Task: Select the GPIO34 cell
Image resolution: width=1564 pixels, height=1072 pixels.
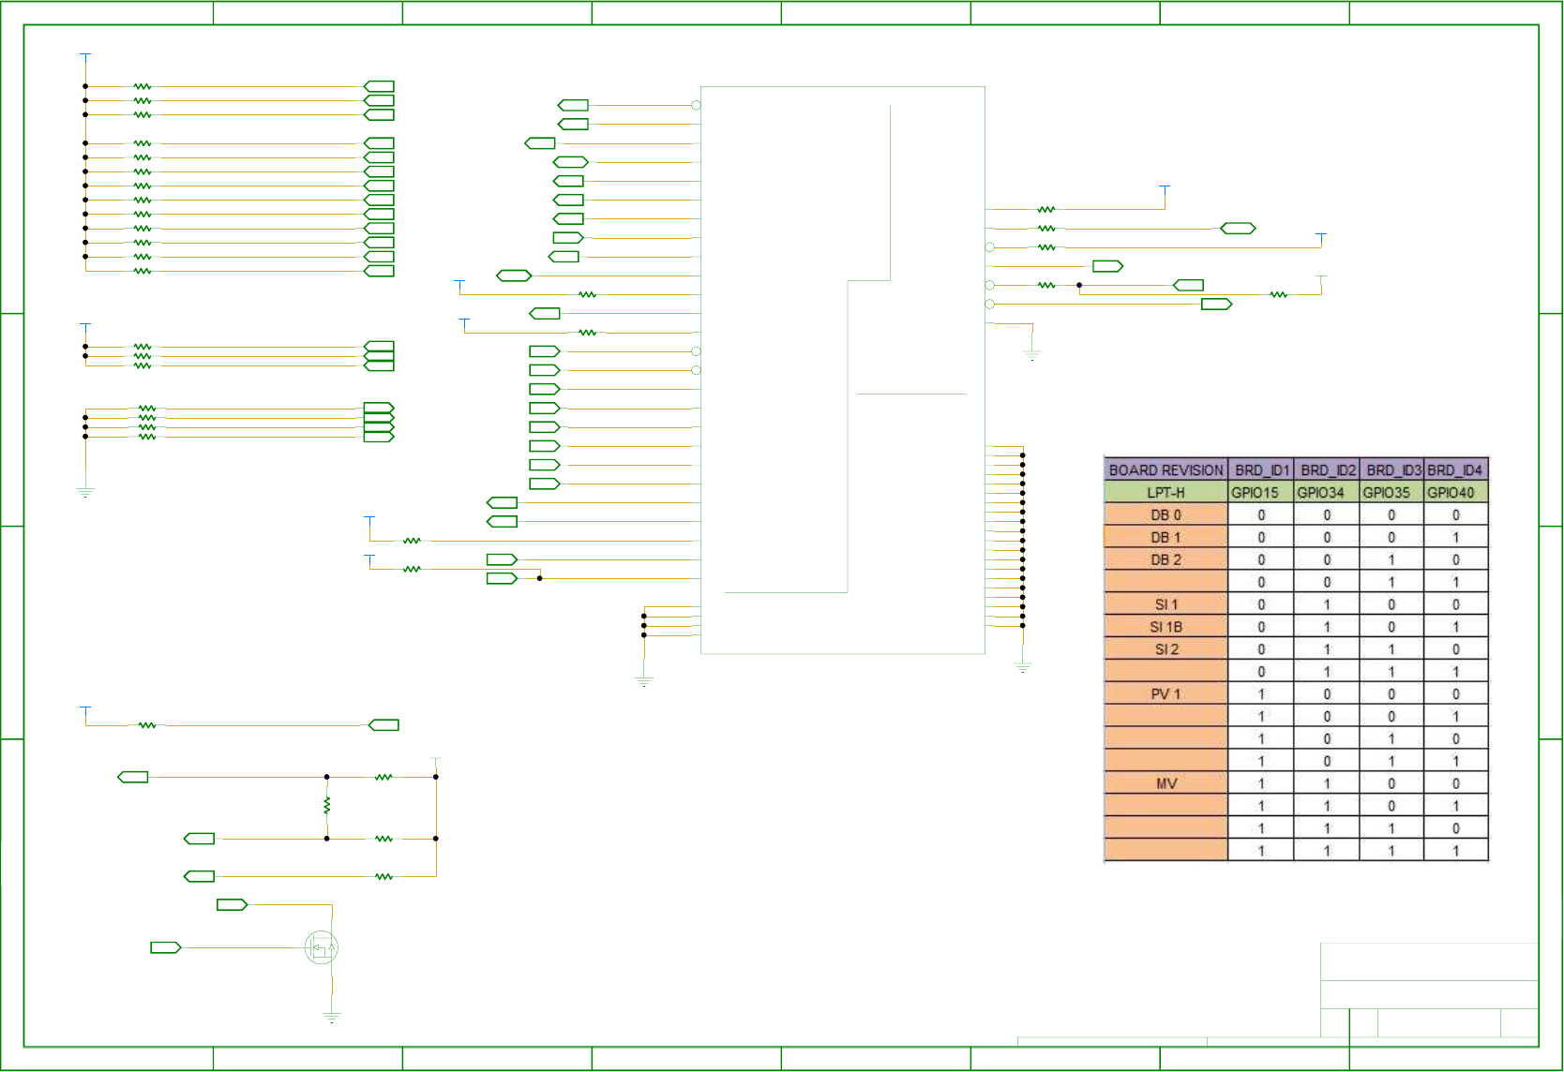Action: [x=1327, y=492]
